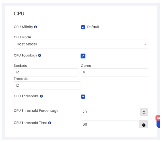The width and height of the screenshot is (163, 142).
Task: Show the CPU Topology info tooltip icon
Action: tap(39, 55)
